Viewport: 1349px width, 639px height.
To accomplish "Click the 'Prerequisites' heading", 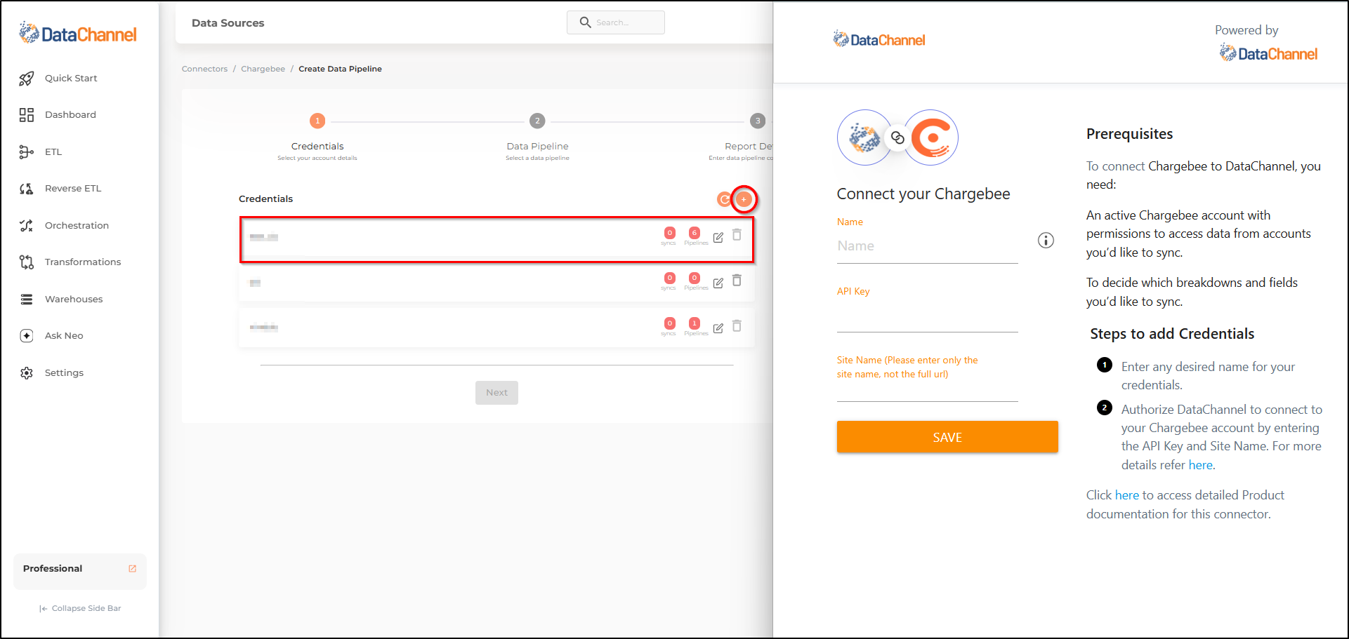I will (x=1129, y=134).
